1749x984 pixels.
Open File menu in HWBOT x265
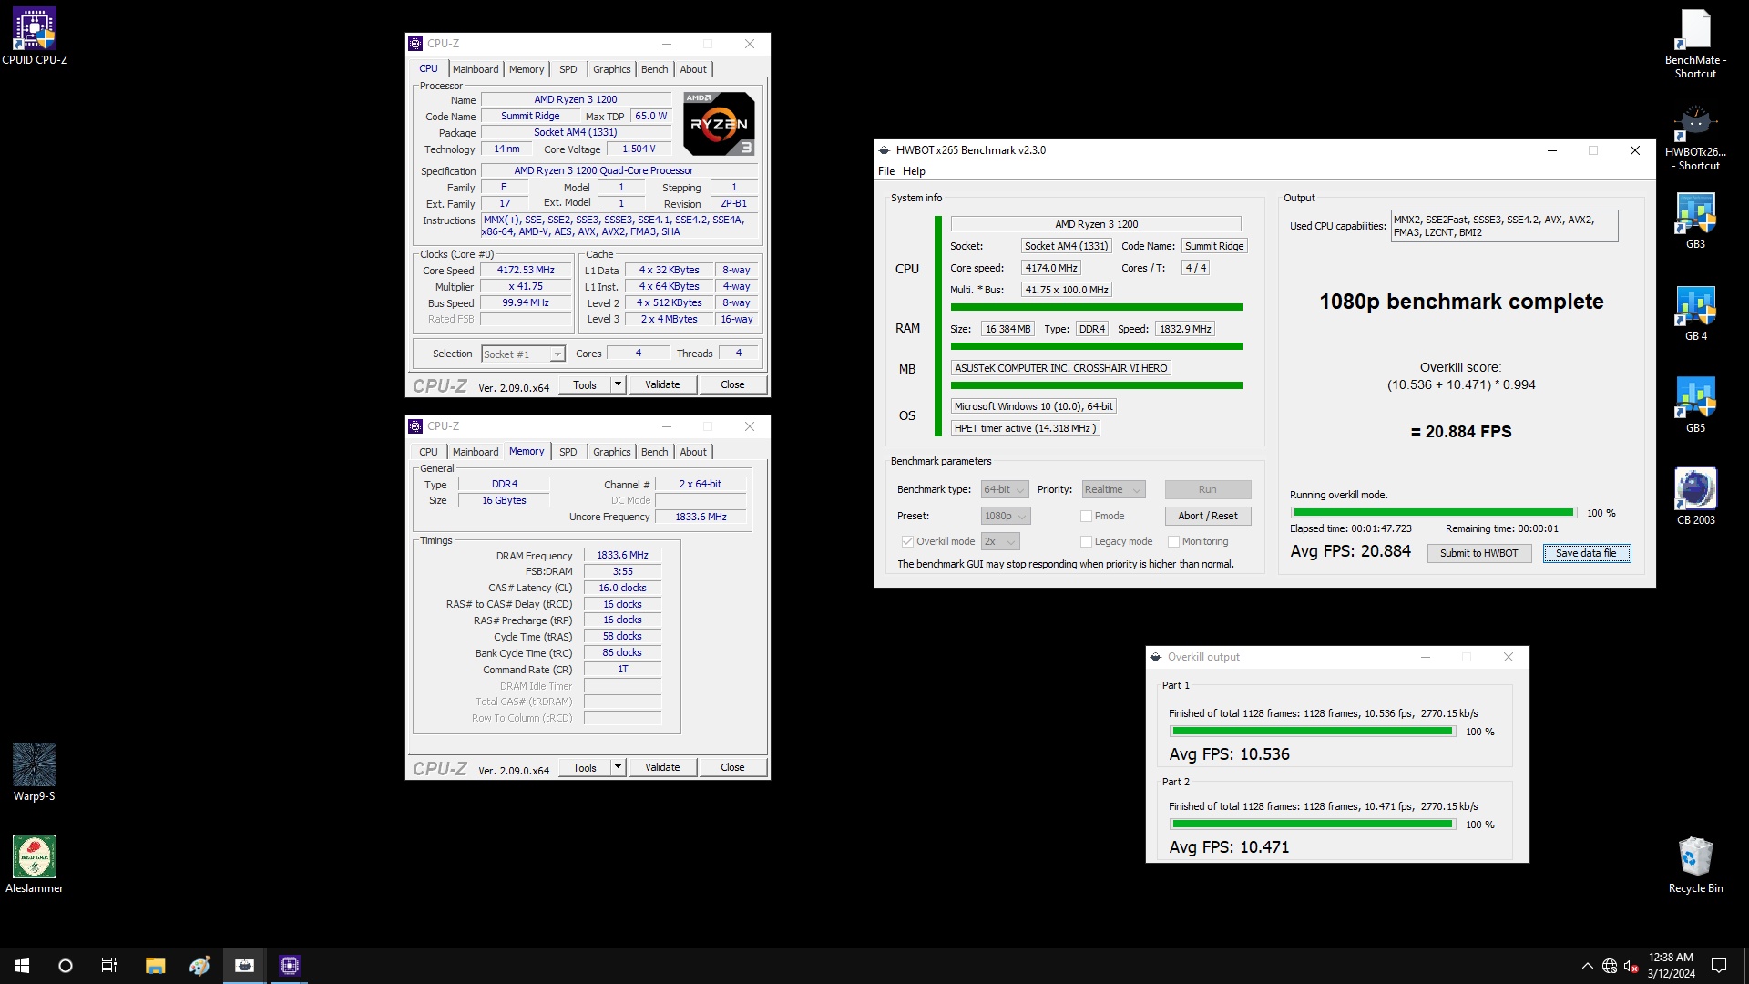tap(886, 171)
